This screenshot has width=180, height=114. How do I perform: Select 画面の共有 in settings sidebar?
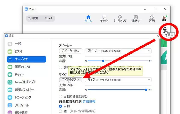click(x=26, y=67)
